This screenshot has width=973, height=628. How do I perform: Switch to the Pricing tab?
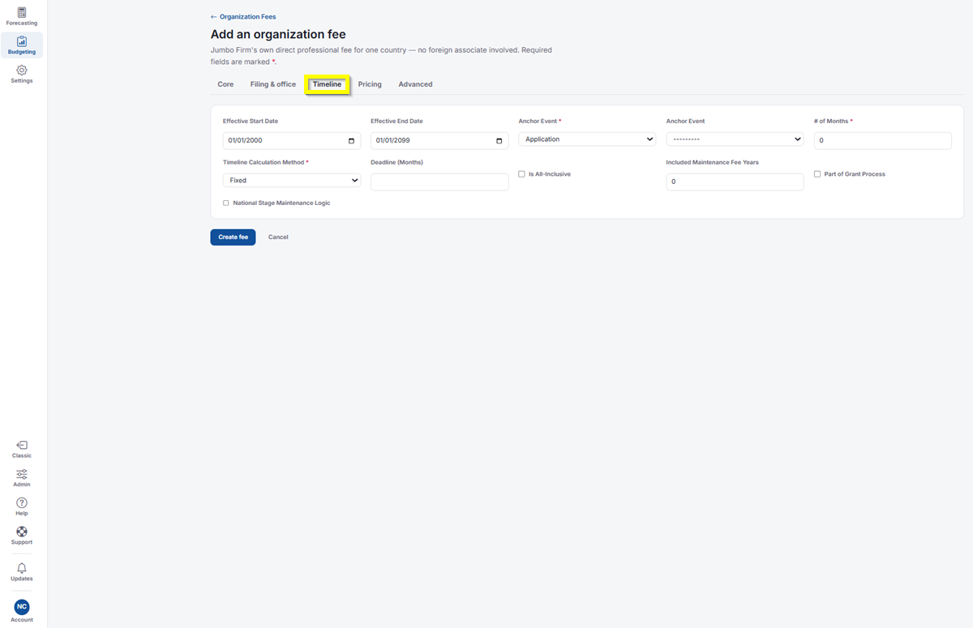pos(370,84)
